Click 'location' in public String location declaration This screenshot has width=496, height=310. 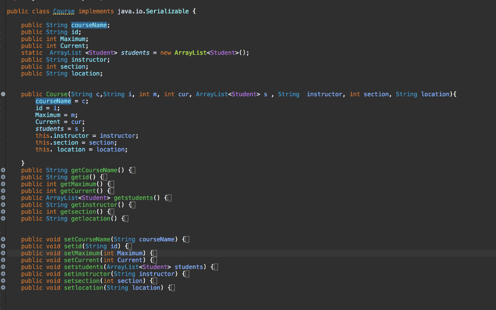pos(85,74)
